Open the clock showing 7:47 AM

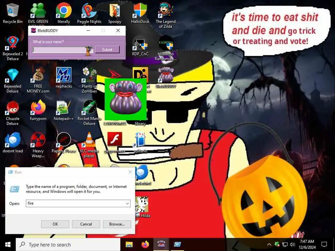(307, 244)
